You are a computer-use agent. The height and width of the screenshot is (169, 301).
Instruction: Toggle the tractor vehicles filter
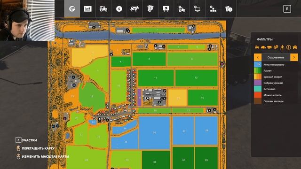(x=257, y=47)
